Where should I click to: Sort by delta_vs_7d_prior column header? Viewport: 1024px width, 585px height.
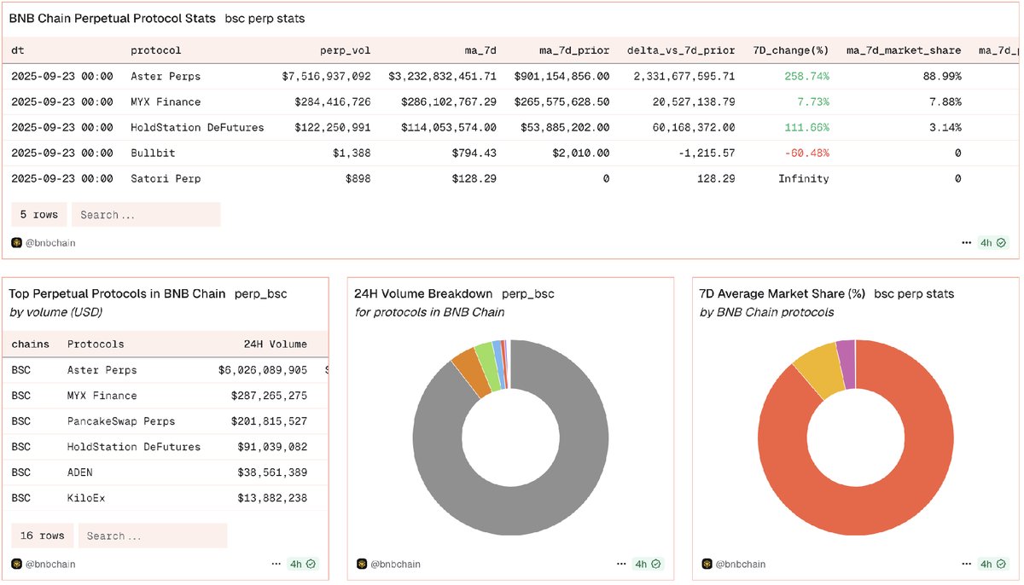point(681,50)
